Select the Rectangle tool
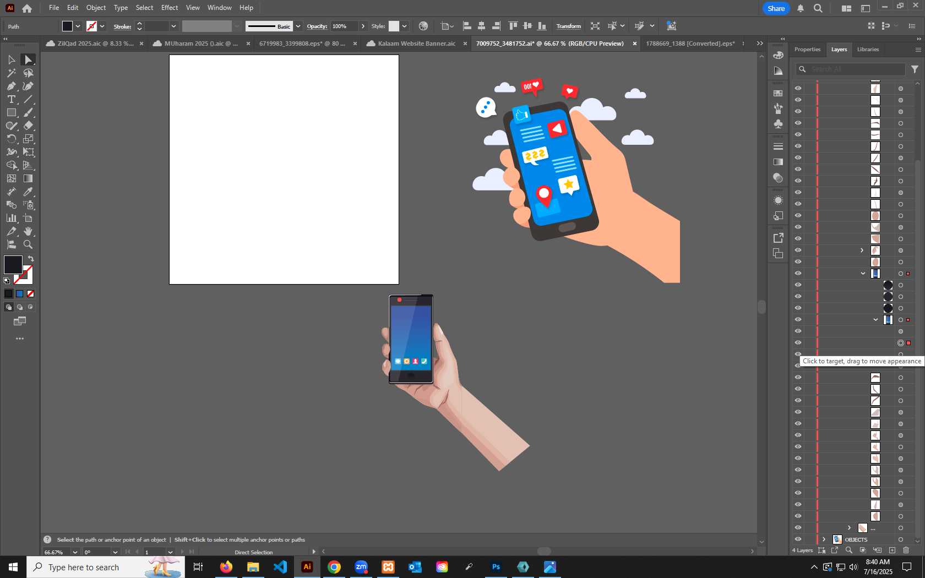This screenshot has width=925, height=578. pos(11,112)
